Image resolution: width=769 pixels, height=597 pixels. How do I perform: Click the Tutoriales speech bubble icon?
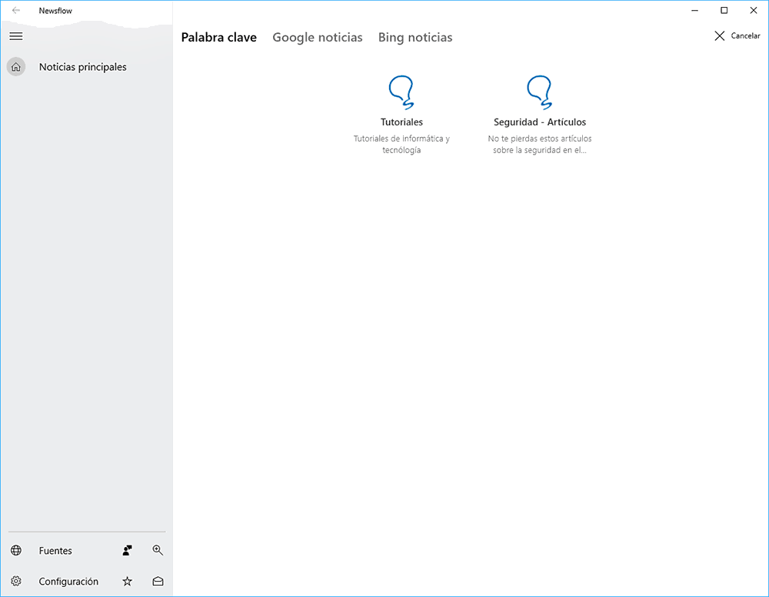(401, 92)
